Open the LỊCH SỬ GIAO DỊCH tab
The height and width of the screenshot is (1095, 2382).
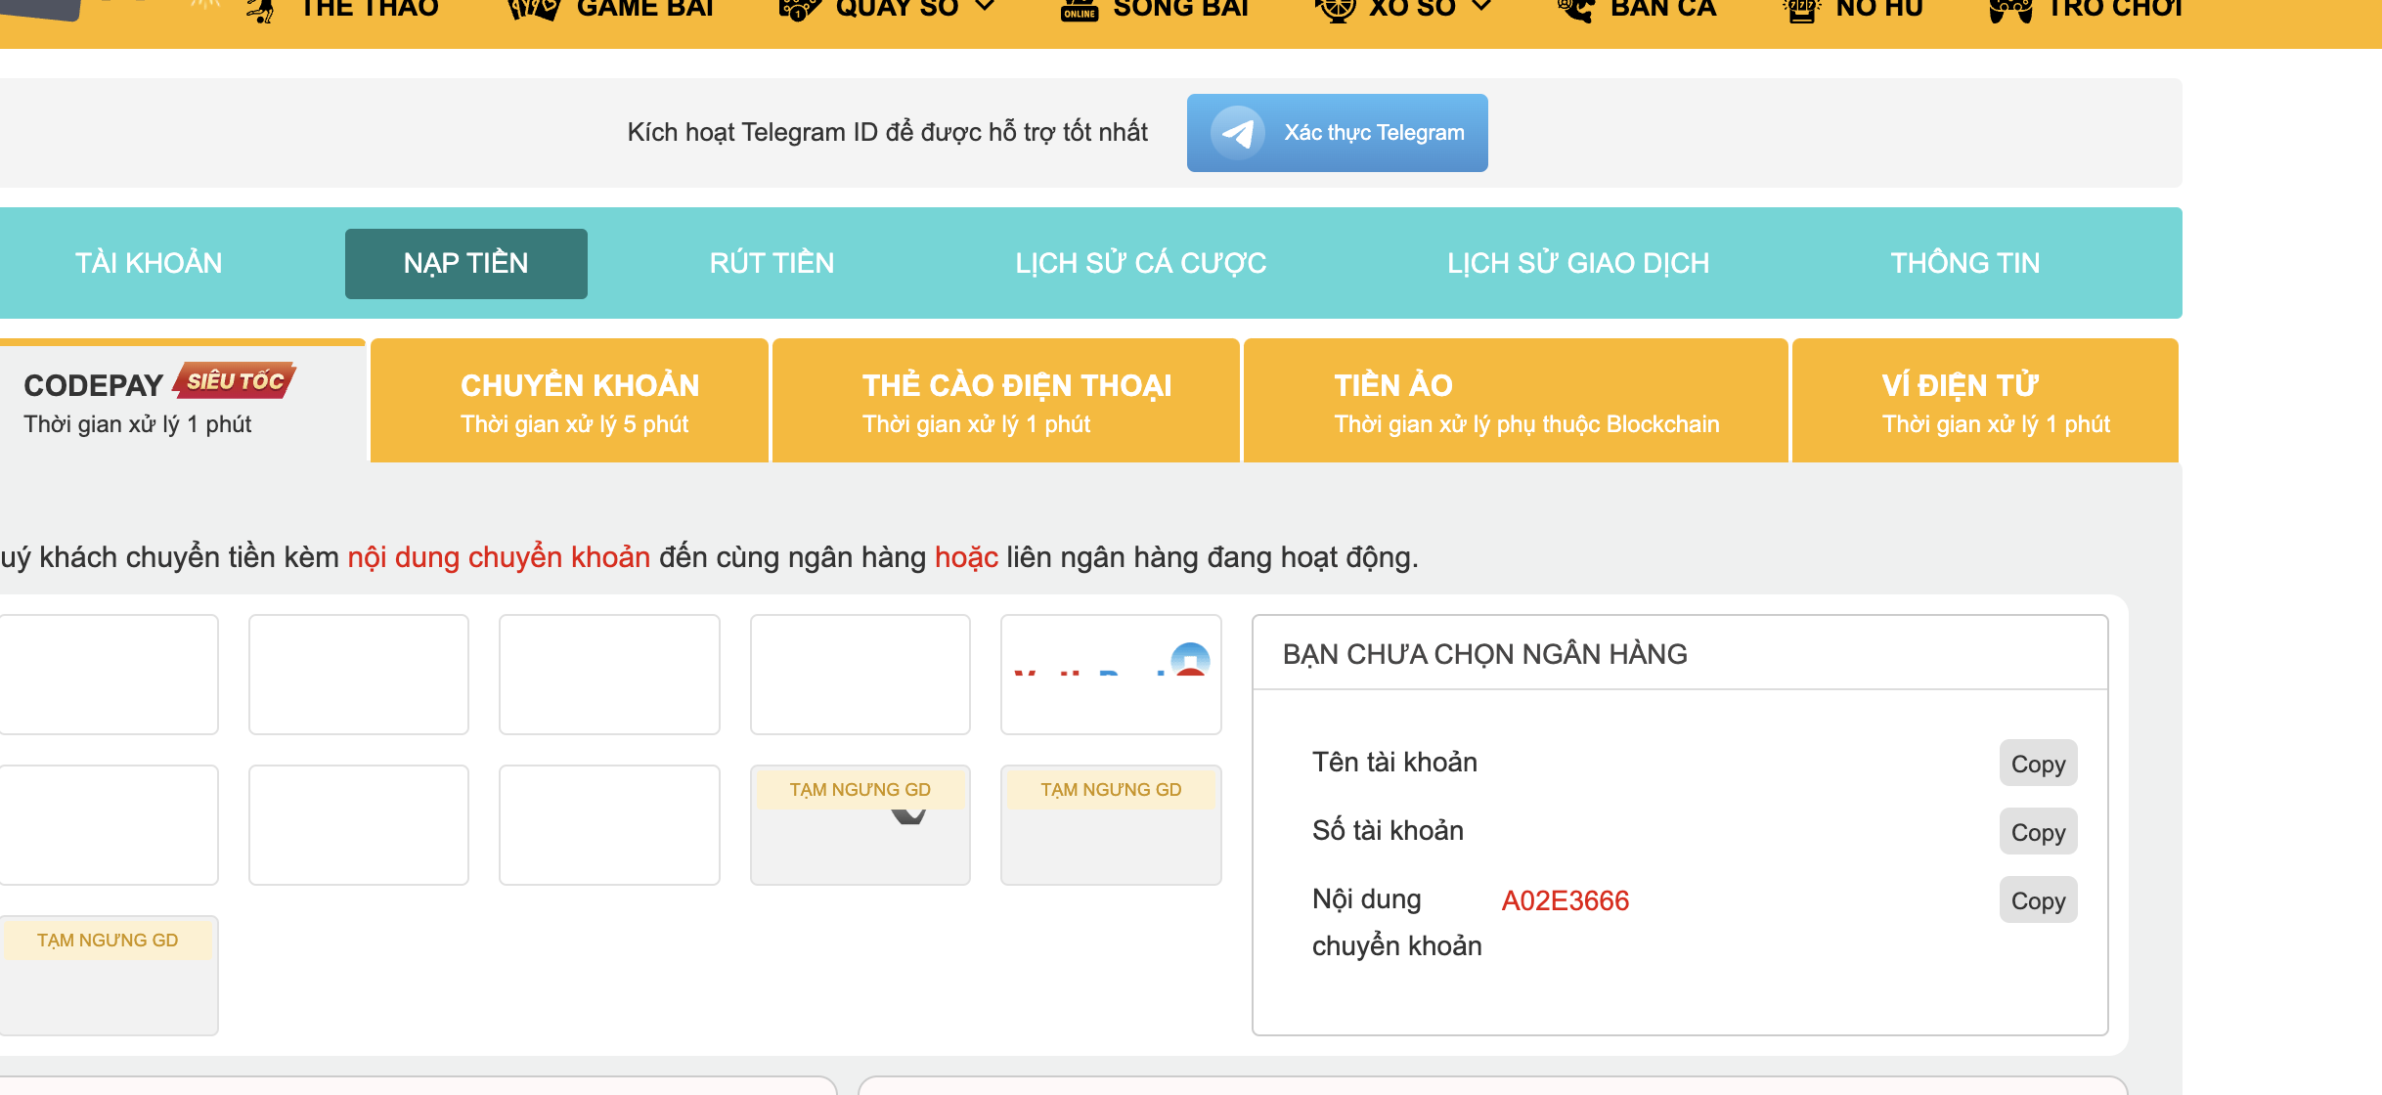[1578, 263]
